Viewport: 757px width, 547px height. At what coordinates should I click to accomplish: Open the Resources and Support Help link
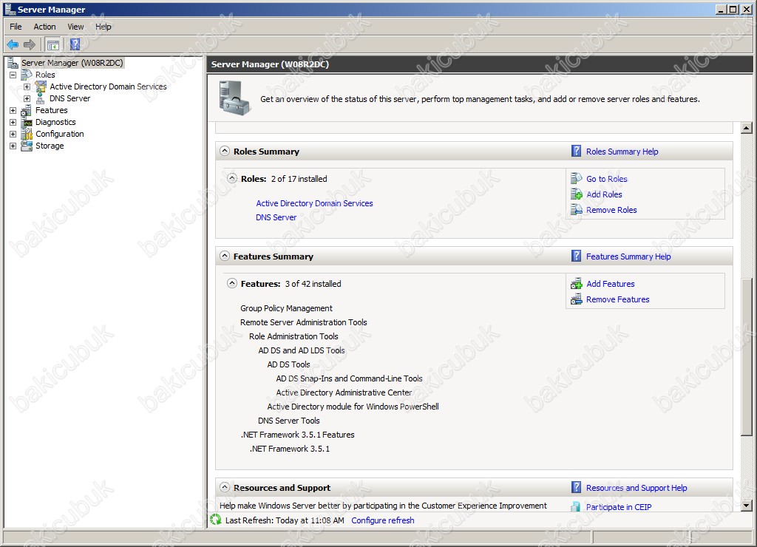637,488
